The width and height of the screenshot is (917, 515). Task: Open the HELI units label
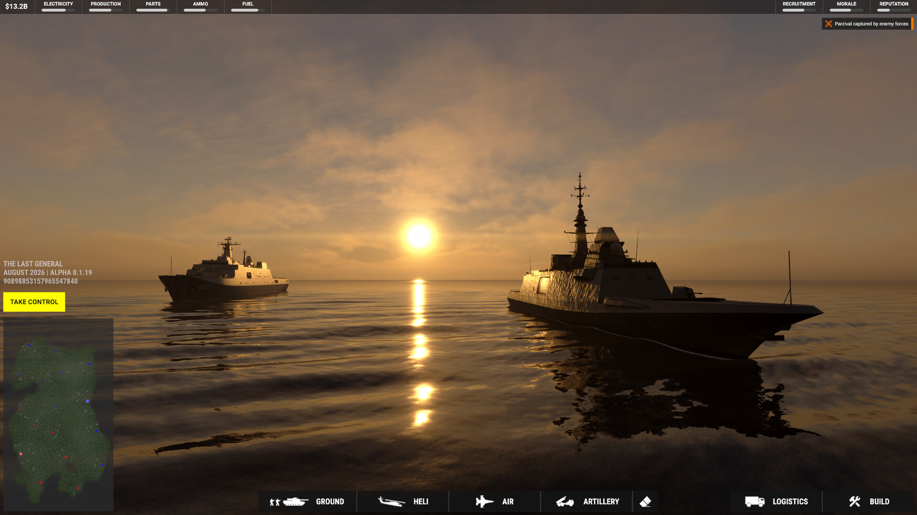(421, 502)
